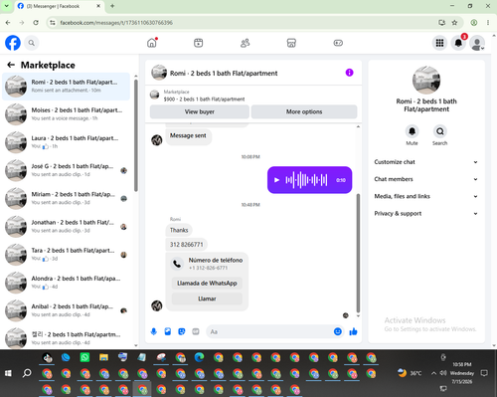This screenshot has height=397, width=497.
Task: Open a new browser tab
Action: tap(112, 6)
